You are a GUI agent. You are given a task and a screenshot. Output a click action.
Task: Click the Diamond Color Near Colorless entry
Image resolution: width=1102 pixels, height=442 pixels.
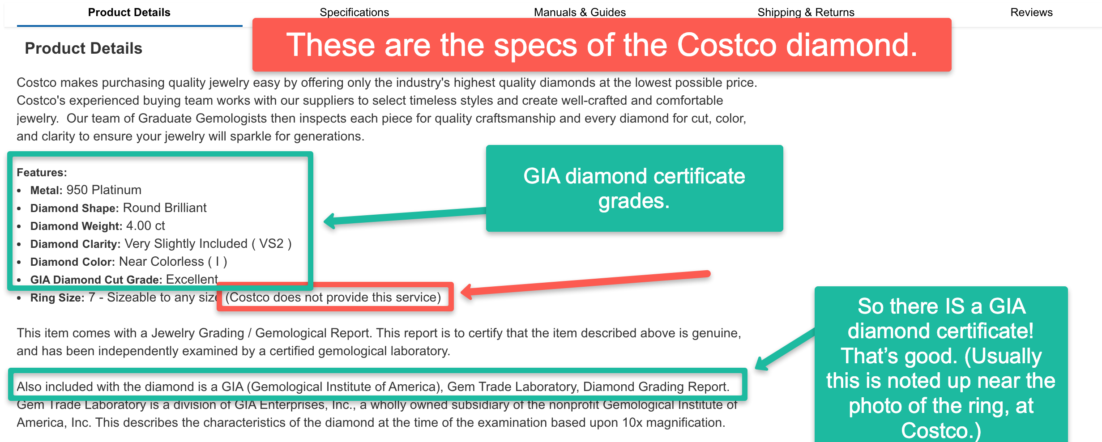128,262
